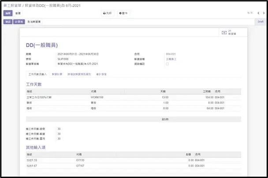The width and height of the screenshot is (268, 178).
Task: Click the SLIP/008 reference value
Action: (x=63, y=59)
